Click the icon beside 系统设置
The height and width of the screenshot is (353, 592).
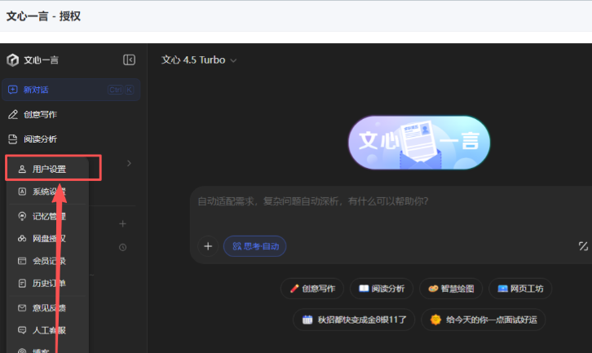click(22, 192)
